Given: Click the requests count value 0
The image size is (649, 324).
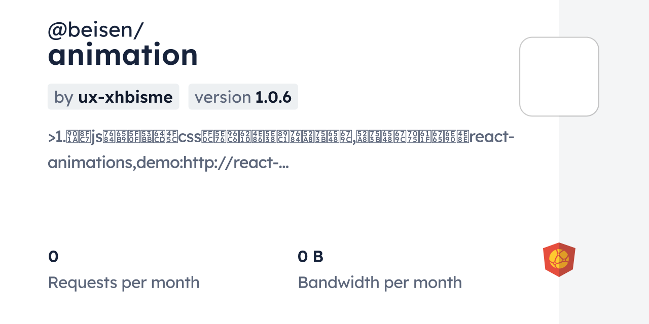Looking at the screenshot, I should 53,257.
